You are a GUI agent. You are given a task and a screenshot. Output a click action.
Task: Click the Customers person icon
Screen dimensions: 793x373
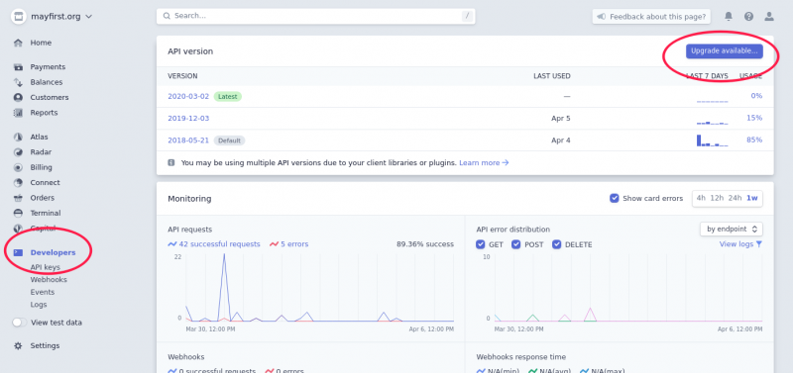[x=18, y=97]
